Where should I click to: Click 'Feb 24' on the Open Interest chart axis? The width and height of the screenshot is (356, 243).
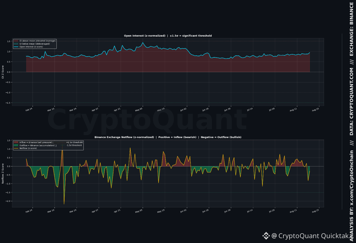tap(29, 109)
